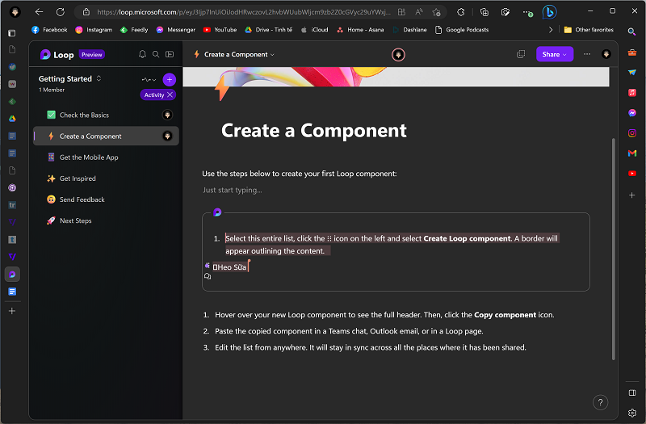
Task: Click the browser address bar URL
Action: click(x=243, y=12)
